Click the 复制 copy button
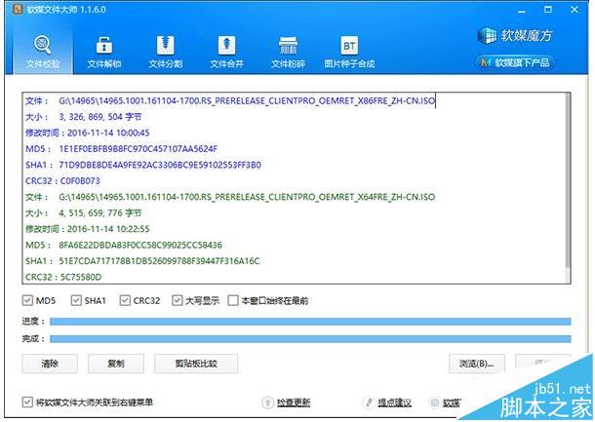This screenshot has height=422, width=595. [116, 364]
